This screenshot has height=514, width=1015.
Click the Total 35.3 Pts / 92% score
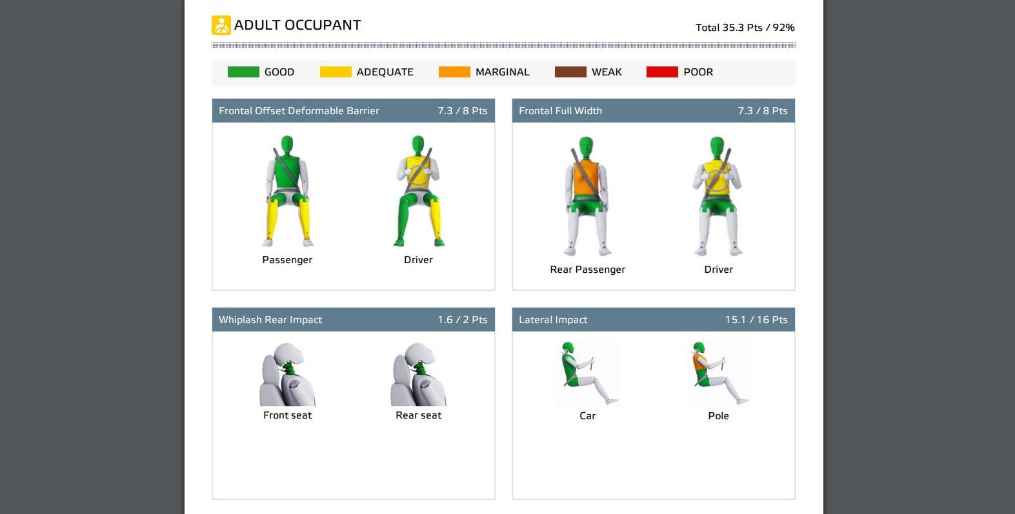tap(745, 28)
